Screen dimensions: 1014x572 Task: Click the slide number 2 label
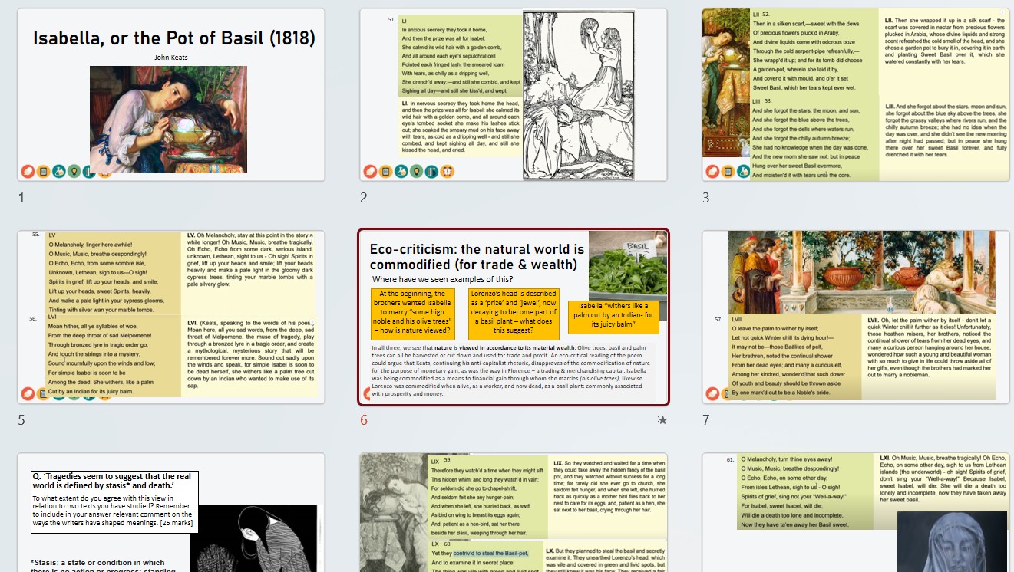point(364,198)
